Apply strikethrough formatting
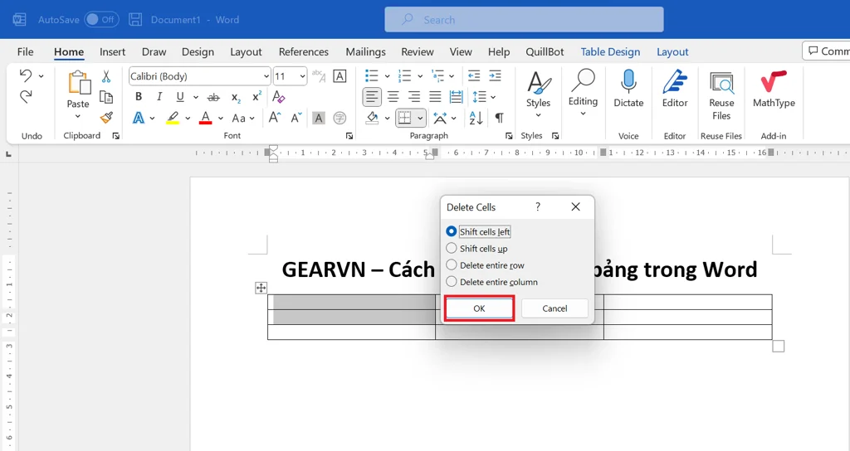 coord(213,98)
